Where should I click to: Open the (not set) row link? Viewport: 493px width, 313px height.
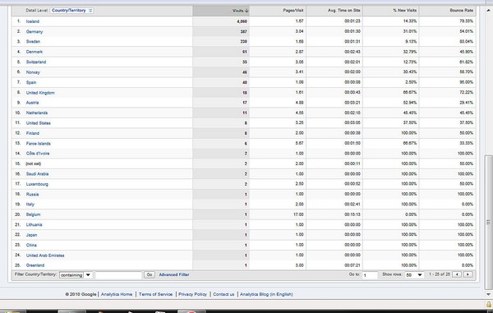(34, 163)
